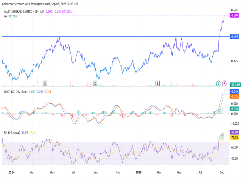This screenshot has height=177, width=243.
Task: Click the purple lightning bolt event icon
Action: 224,83
